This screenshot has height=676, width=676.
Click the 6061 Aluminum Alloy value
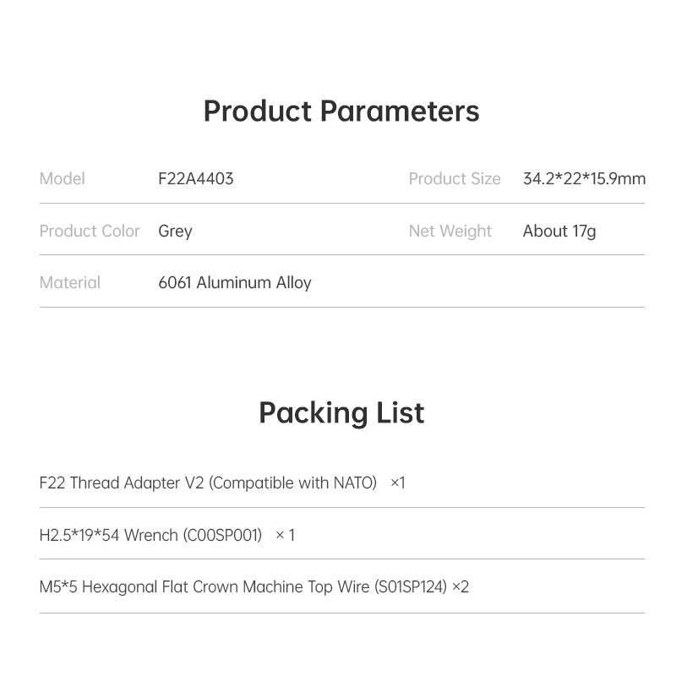coord(235,283)
